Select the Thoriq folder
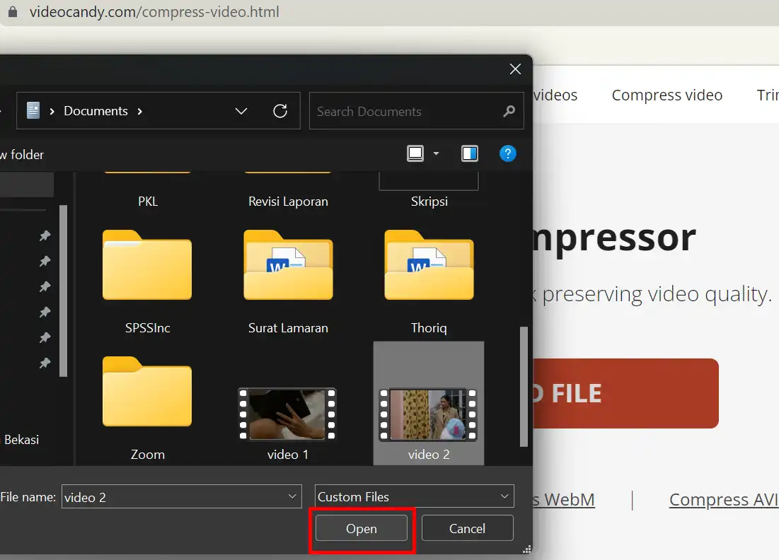The image size is (779, 560). point(429,282)
